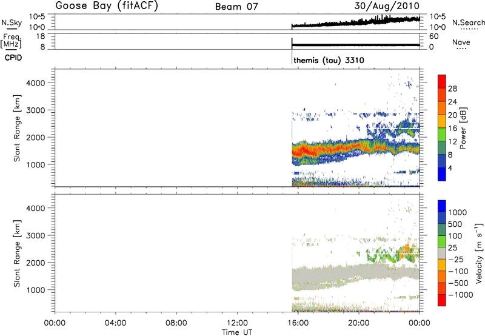
Task: Click the 'Velocity [m s⁻¹]' color bar label
Action: (x=479, y=254)
